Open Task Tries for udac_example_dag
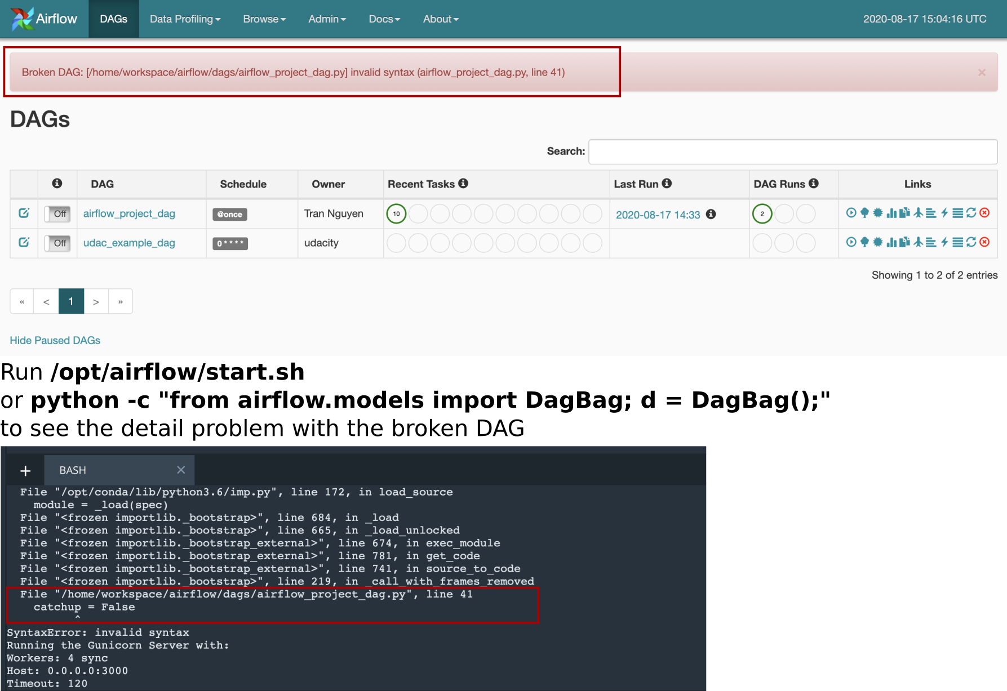The image size is (1007, 691). [x=904, y=242]
